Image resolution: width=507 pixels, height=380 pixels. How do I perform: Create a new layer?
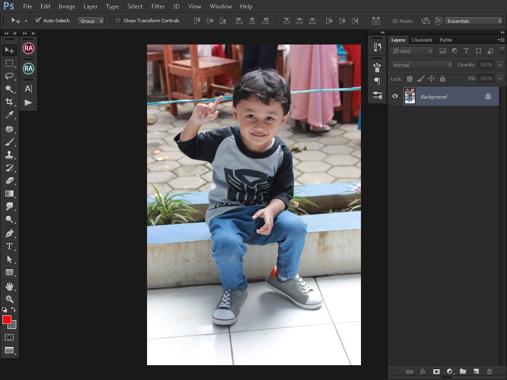(476, 371)
